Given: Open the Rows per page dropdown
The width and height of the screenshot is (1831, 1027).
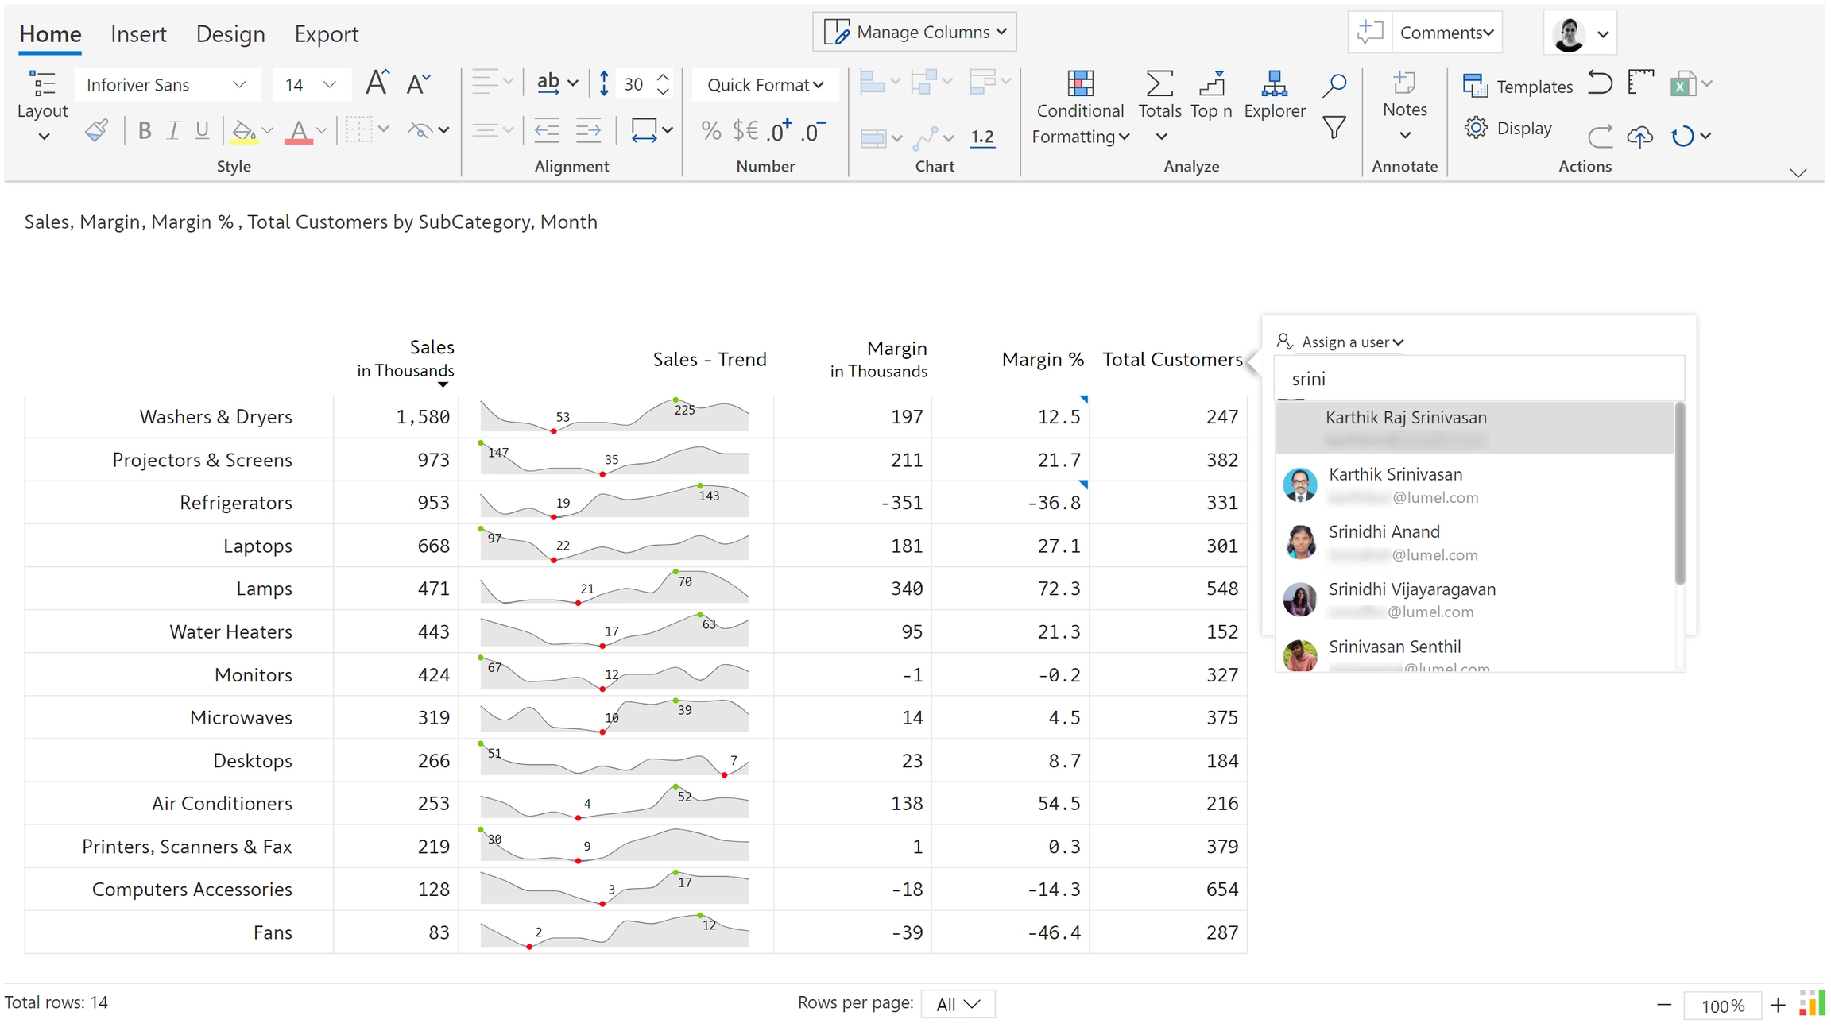Looking at the screenshot, I should coord(957,1004).
